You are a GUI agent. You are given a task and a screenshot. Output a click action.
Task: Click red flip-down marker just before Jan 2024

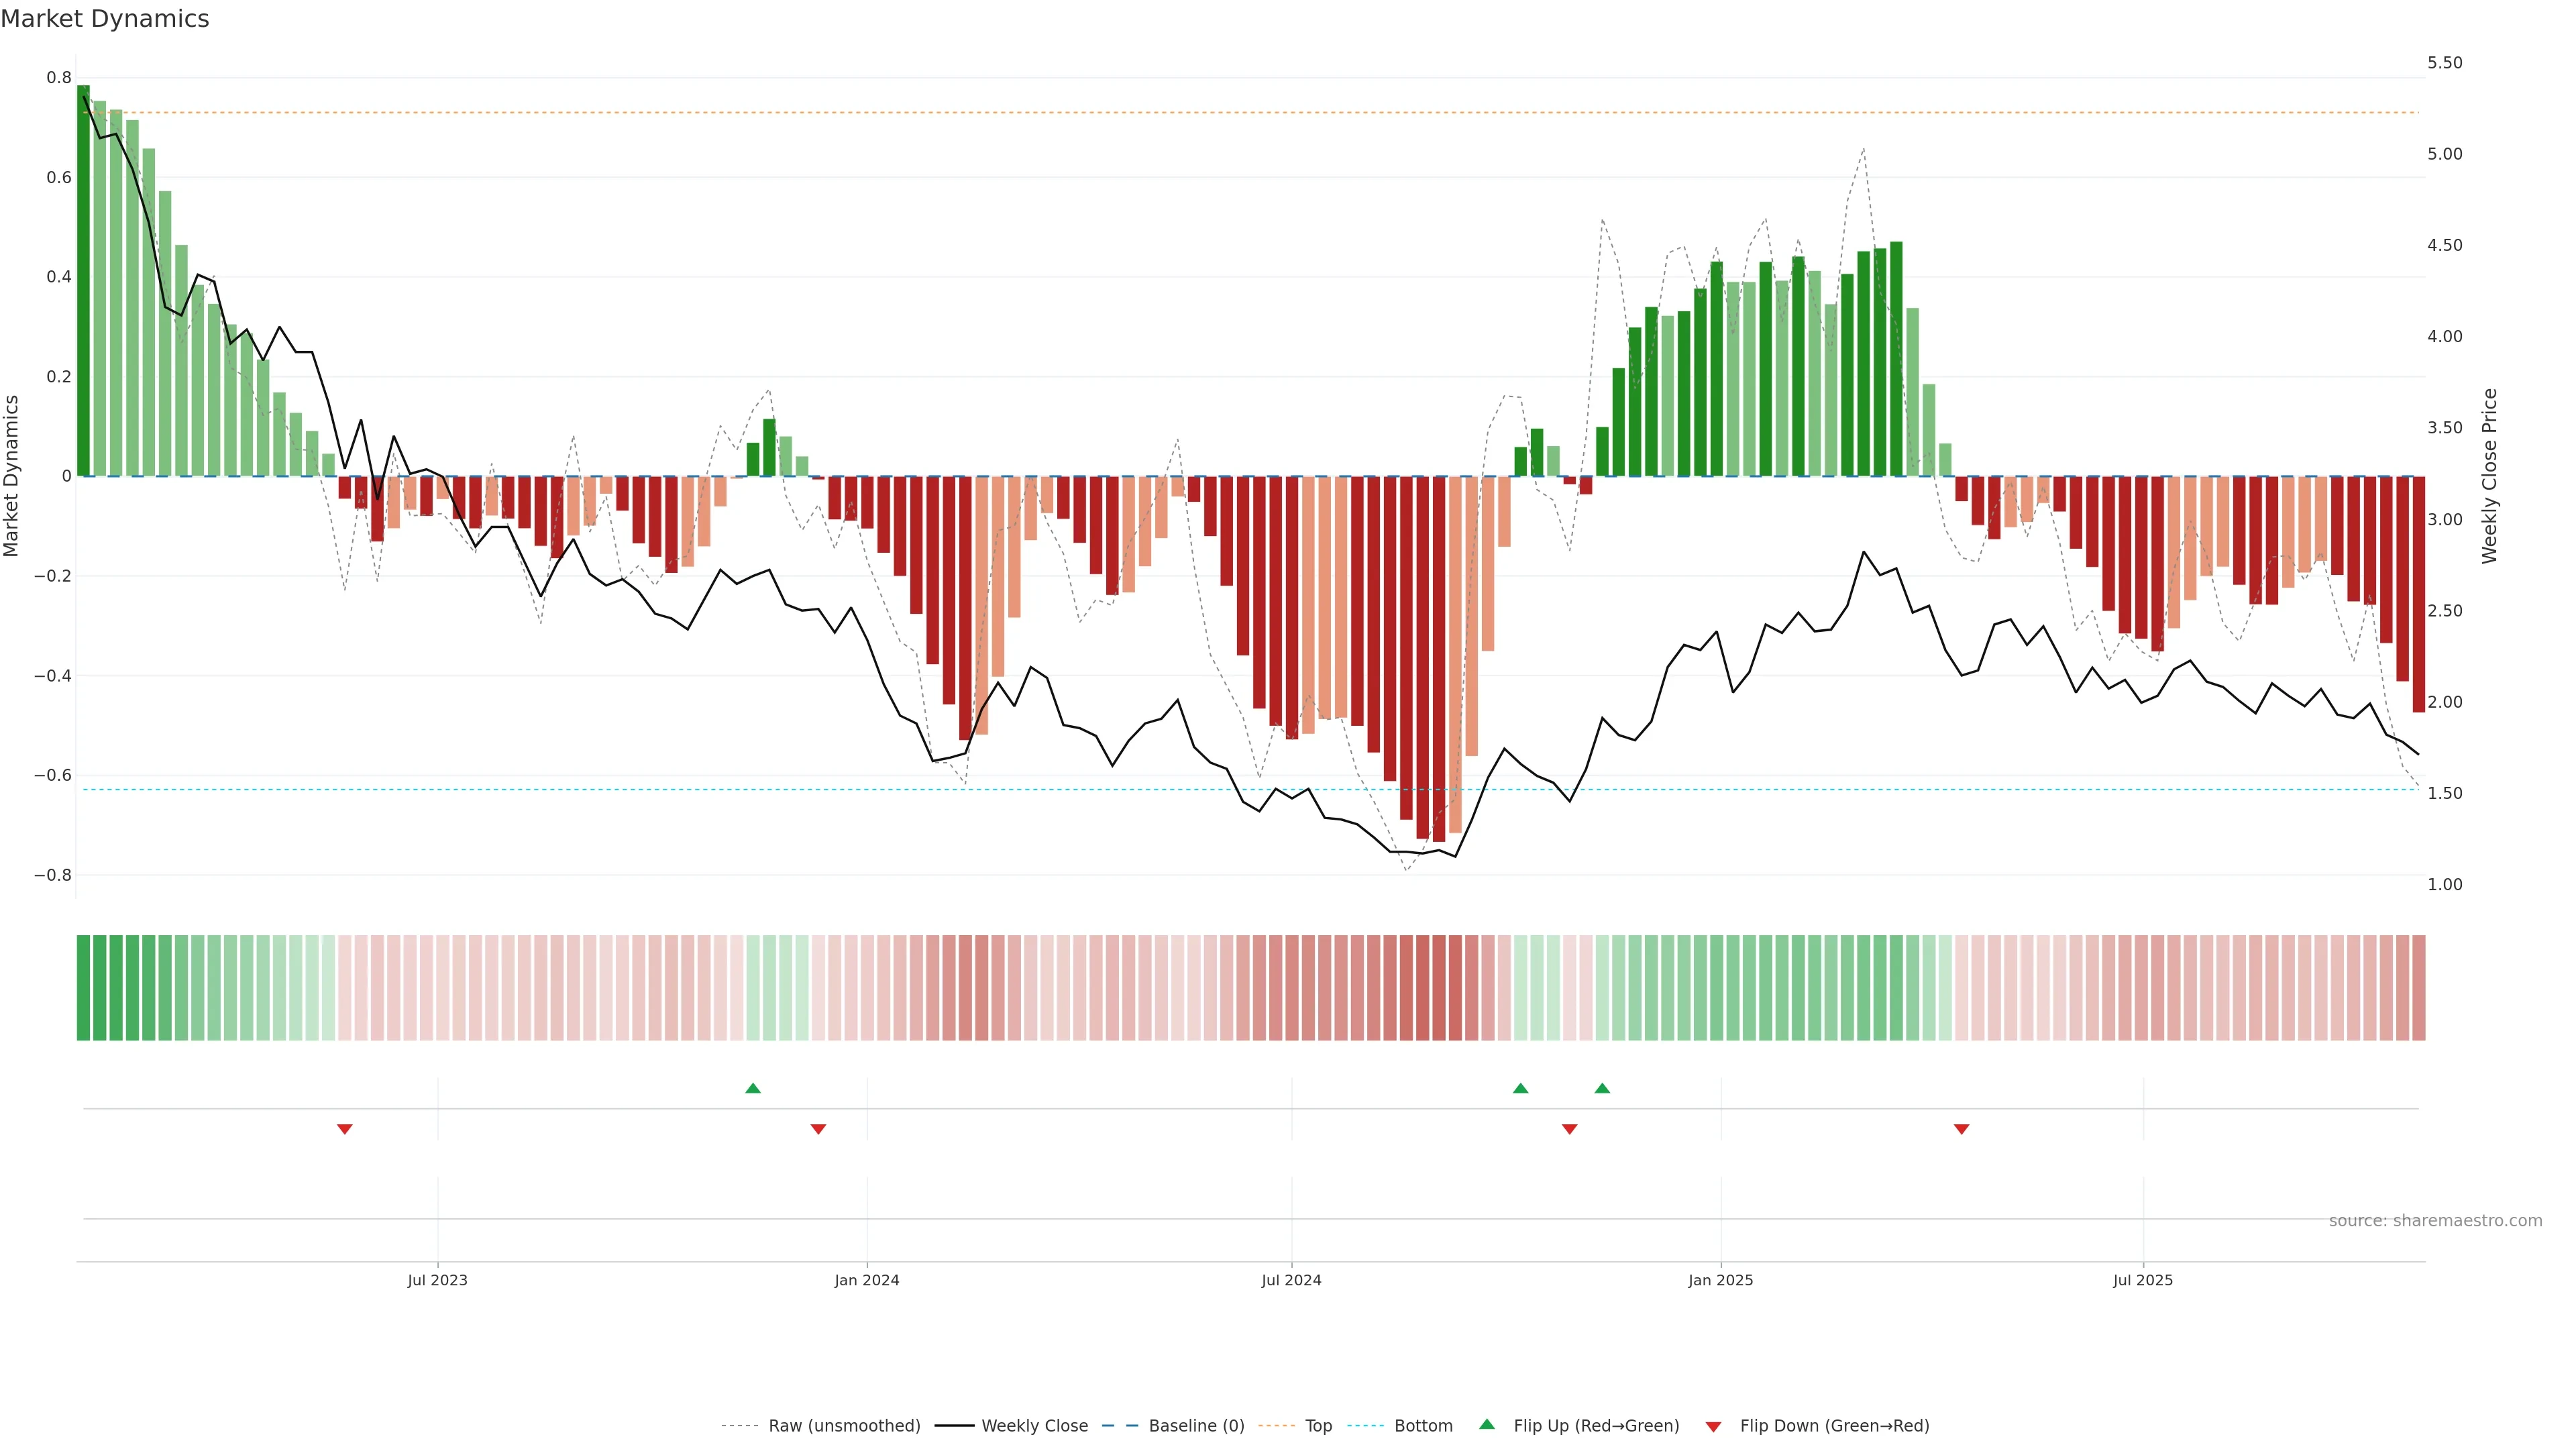pos(818,1129)
